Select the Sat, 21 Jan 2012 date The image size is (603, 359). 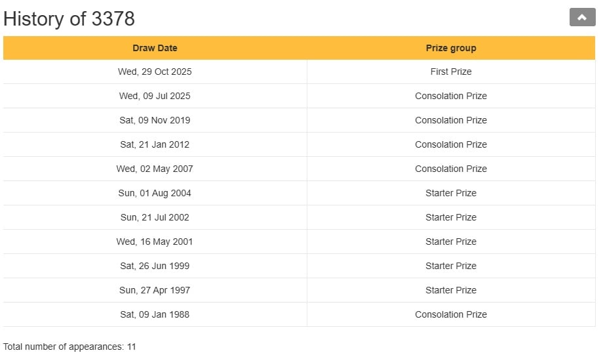point(155,144)
